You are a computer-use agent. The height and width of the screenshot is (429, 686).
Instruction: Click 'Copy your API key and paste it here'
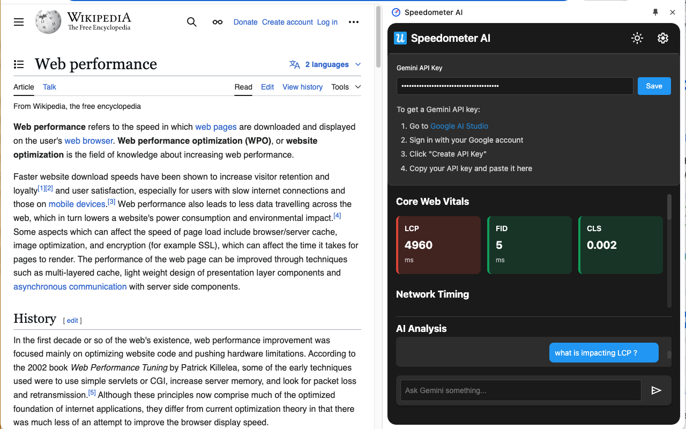tap(471, 168)
